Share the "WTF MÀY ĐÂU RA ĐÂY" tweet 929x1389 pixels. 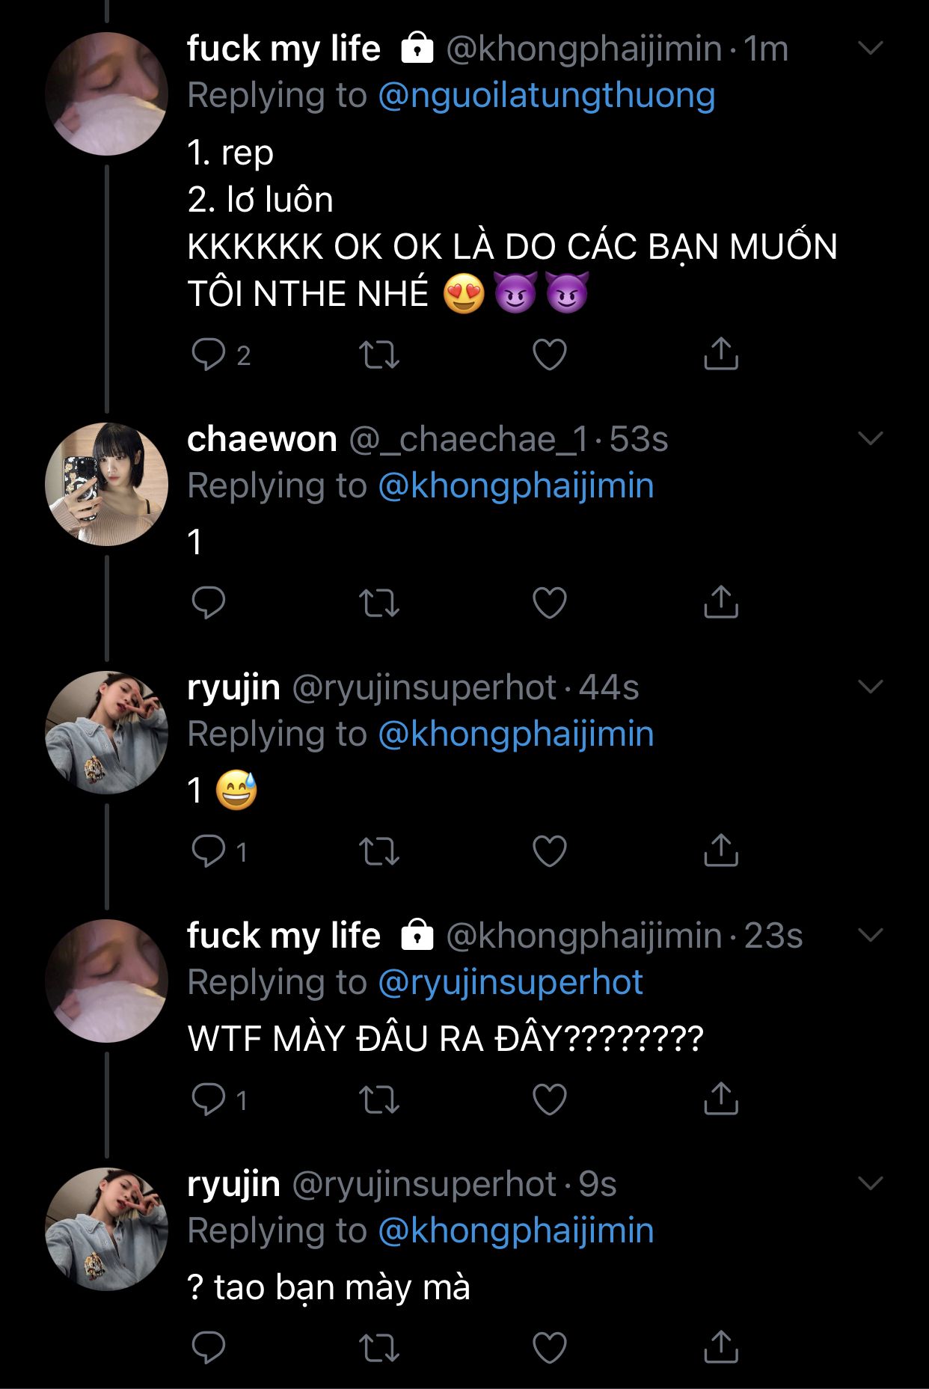pyautogui.click(x=721, y=1099)
